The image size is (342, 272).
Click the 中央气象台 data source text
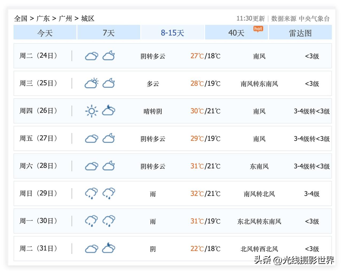314,18
